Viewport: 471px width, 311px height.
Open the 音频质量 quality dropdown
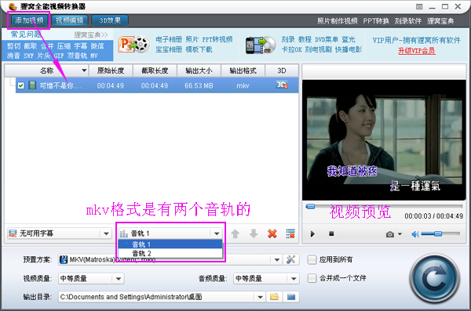(x=294, y=279)
